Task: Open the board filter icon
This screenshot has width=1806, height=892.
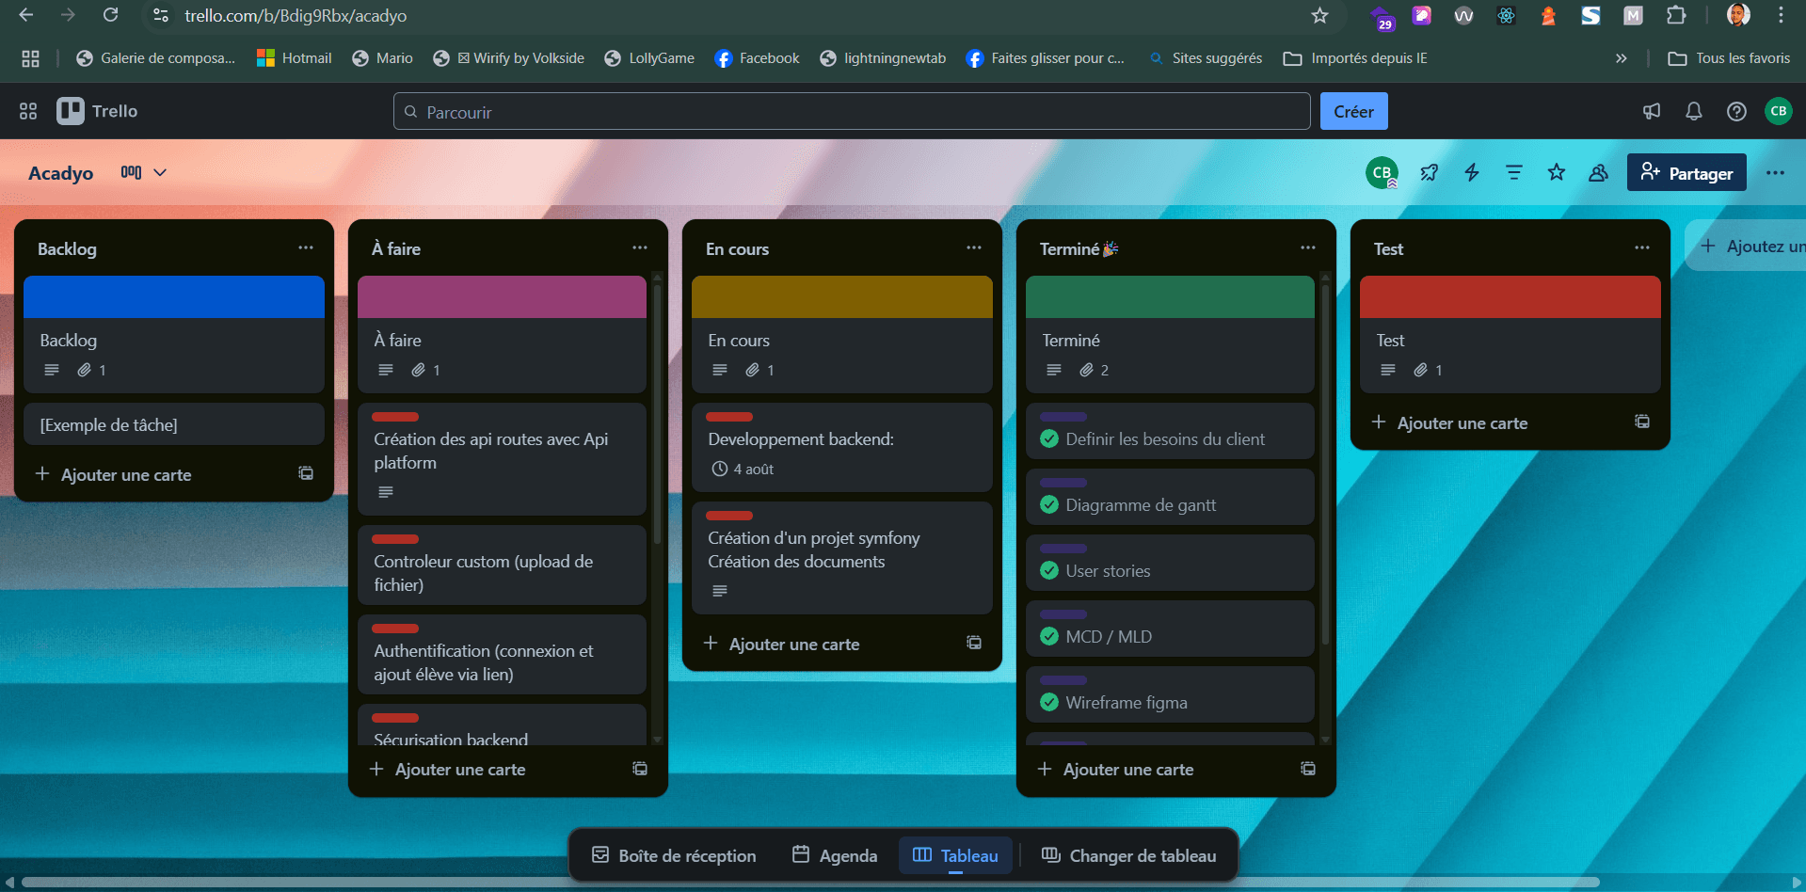Action: pyautogui.click(x=1514, y=172)
